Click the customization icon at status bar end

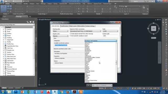[166, 88]
